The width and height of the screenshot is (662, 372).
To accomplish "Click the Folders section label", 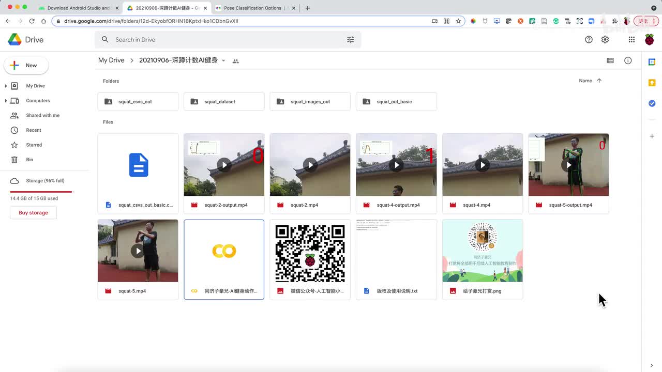I will coord(111,81).
